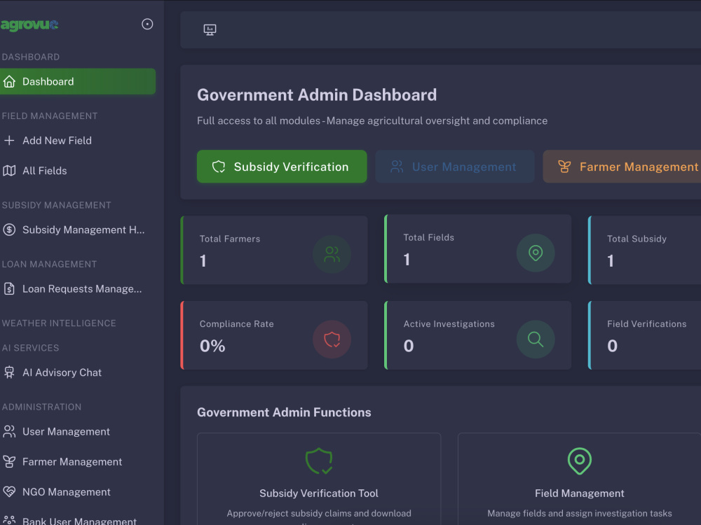Click the map icon beside All Fields
Screen dimensions: 701x525
tap(9, 171)
